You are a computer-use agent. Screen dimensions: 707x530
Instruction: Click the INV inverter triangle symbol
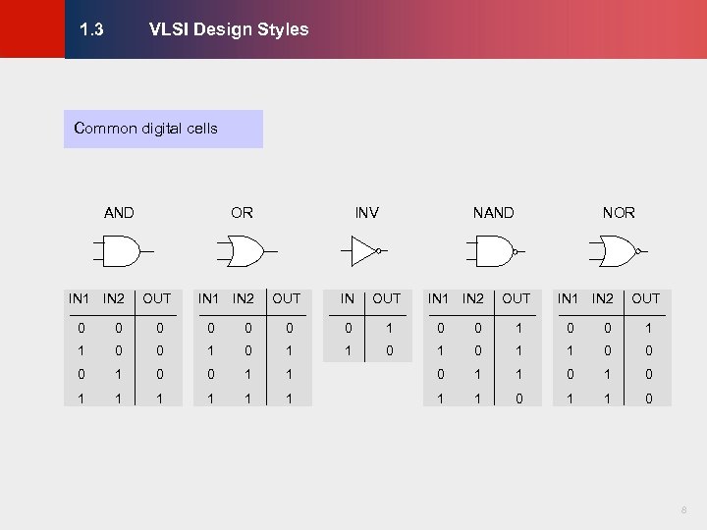pyautogui.click(x=364, y=251)
